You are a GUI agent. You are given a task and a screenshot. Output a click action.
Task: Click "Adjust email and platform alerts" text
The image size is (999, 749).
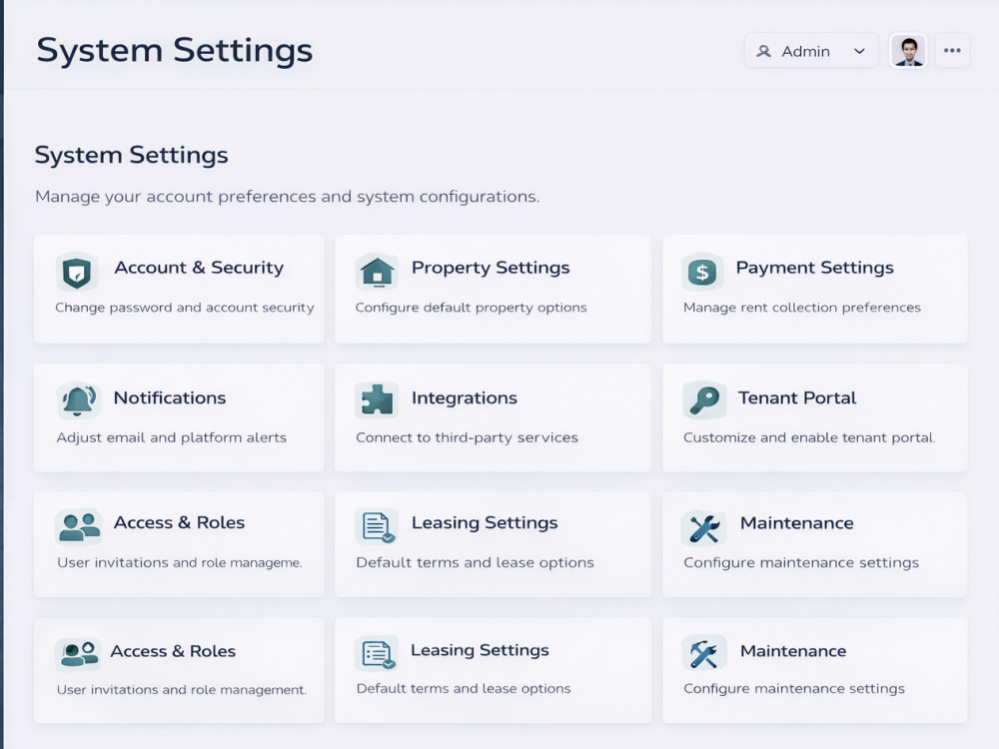172,437
